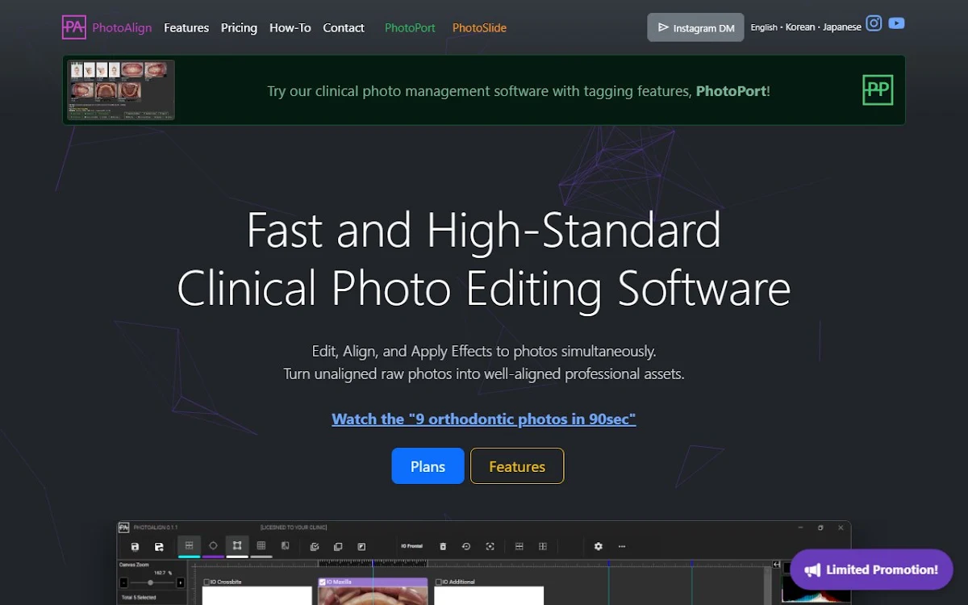
Task: Open the 9 orthodontic photos video link
Action: [484, 419]
